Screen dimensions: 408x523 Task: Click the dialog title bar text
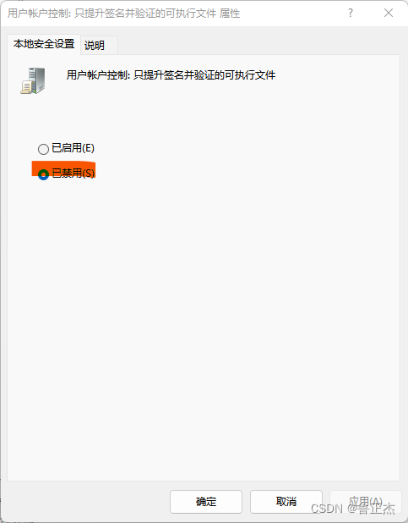click(x=123, y=14)
